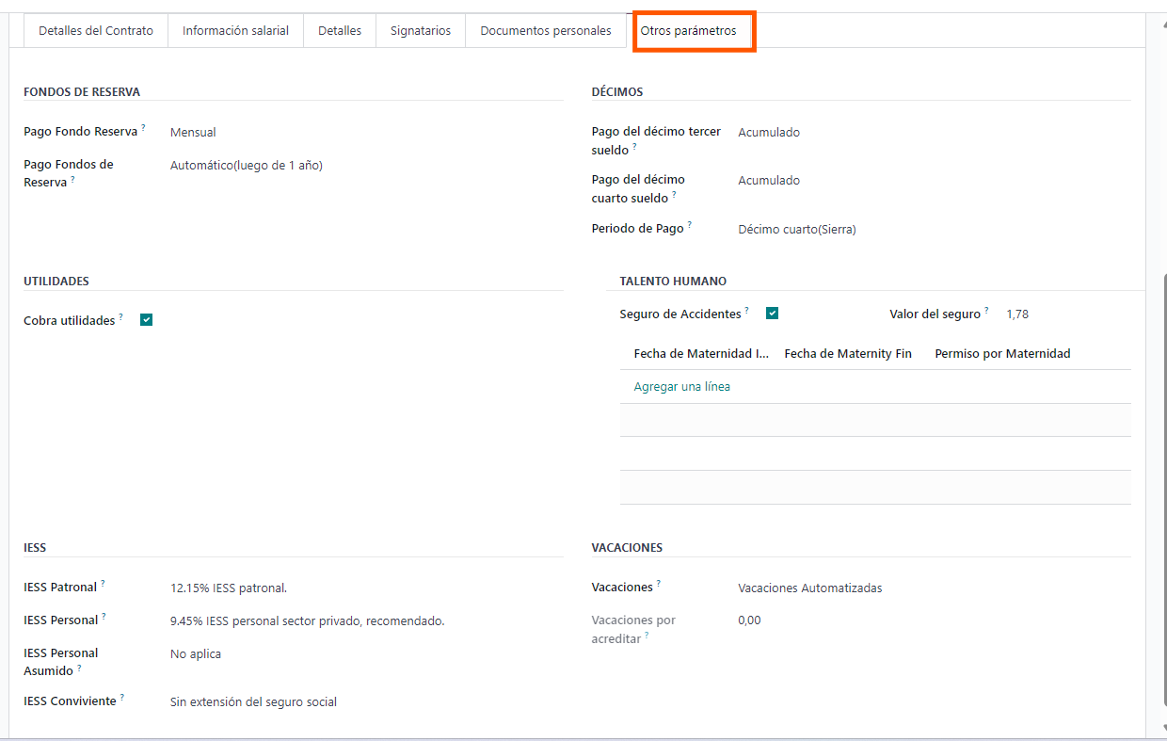
Task: Click the help icon beside Valor del seguro
Action: 986,310
